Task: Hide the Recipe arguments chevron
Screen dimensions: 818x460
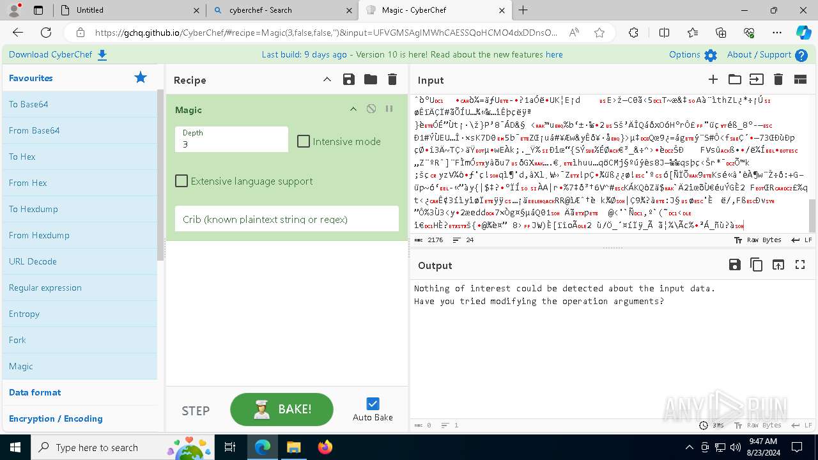Action: coord(327,79)
